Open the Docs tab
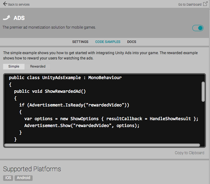210x184 pixels. point(132,42)
